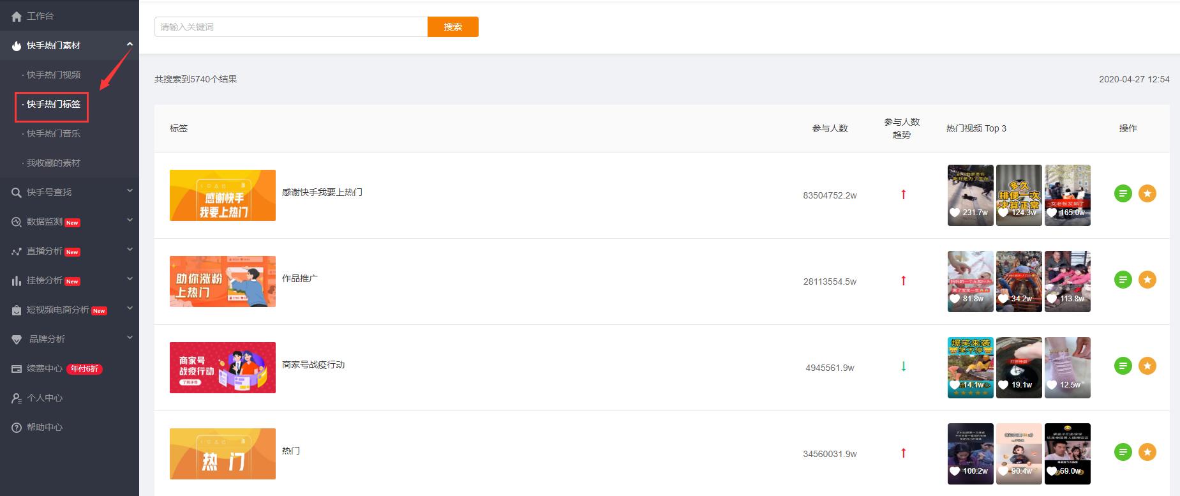Click the 助你涨粉上热门 banner thumbnail
This screenshot has height=496, width=1180.
tap(223, 282)
